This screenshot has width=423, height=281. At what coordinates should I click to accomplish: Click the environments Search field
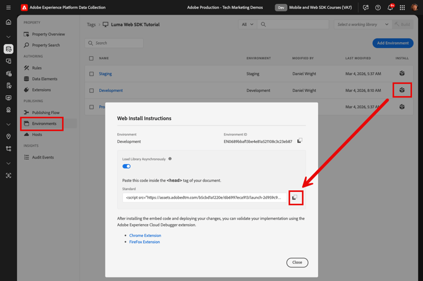(114, 43)
